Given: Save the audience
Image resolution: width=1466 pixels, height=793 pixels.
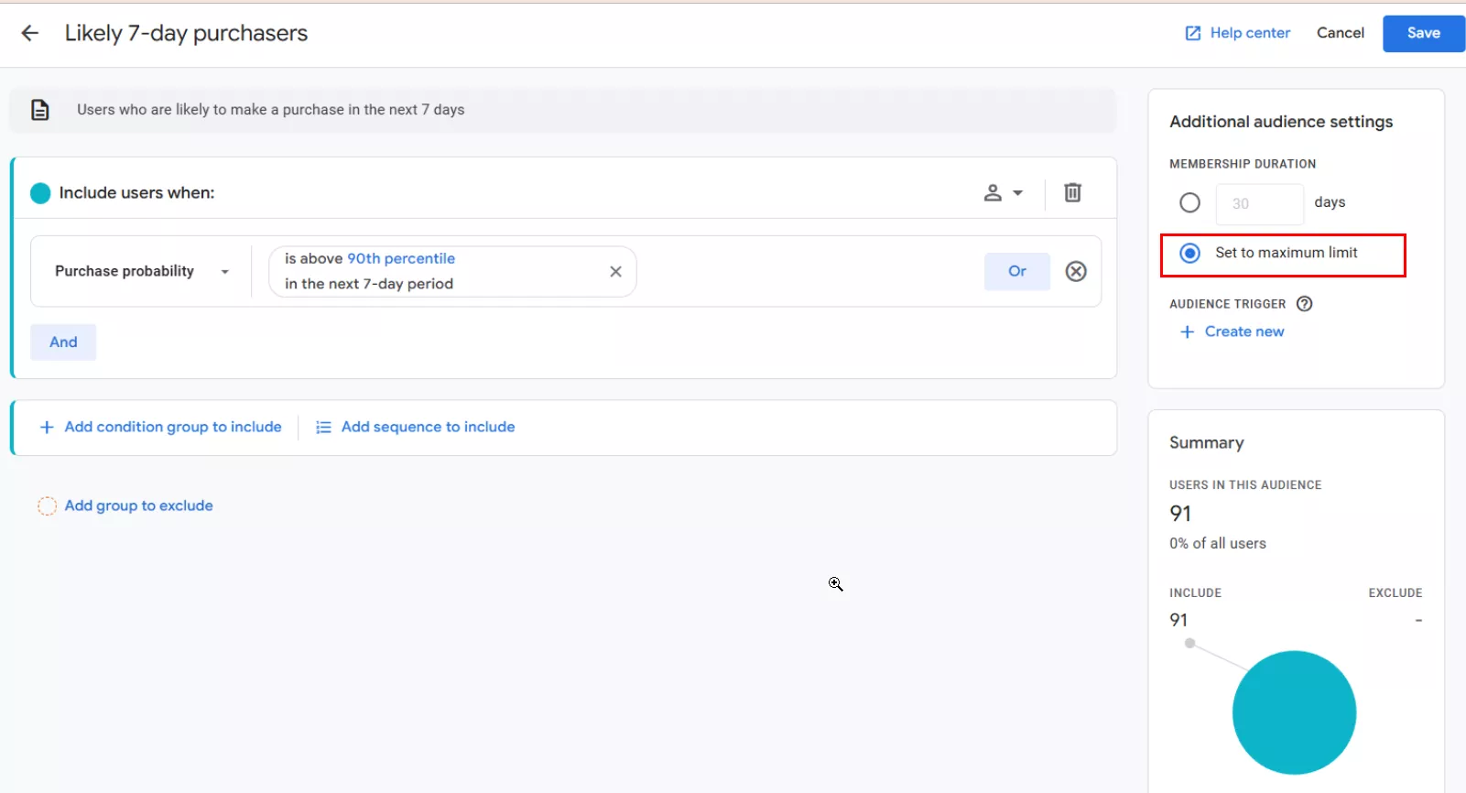Looking at the screenshot, I should [1423, 33].
